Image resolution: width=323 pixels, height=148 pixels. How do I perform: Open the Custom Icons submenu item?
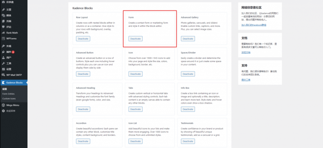pos(9,98)
